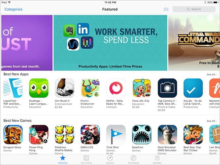Screen dimensions: 220x165
Task: Open the Any.do checkmark app icon
Action: pos(193,88)
